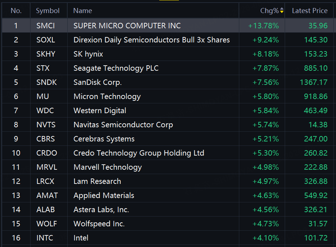Click the Name column header

[83, 11]
